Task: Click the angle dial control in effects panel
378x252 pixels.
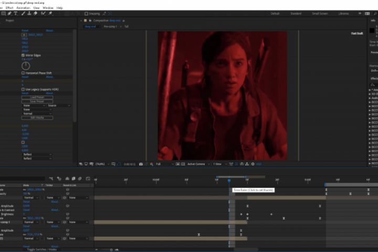Action: (26, 66)
